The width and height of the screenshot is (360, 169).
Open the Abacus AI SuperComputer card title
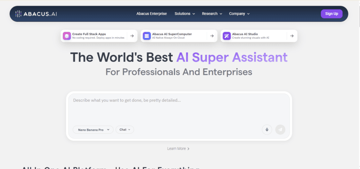172,34
